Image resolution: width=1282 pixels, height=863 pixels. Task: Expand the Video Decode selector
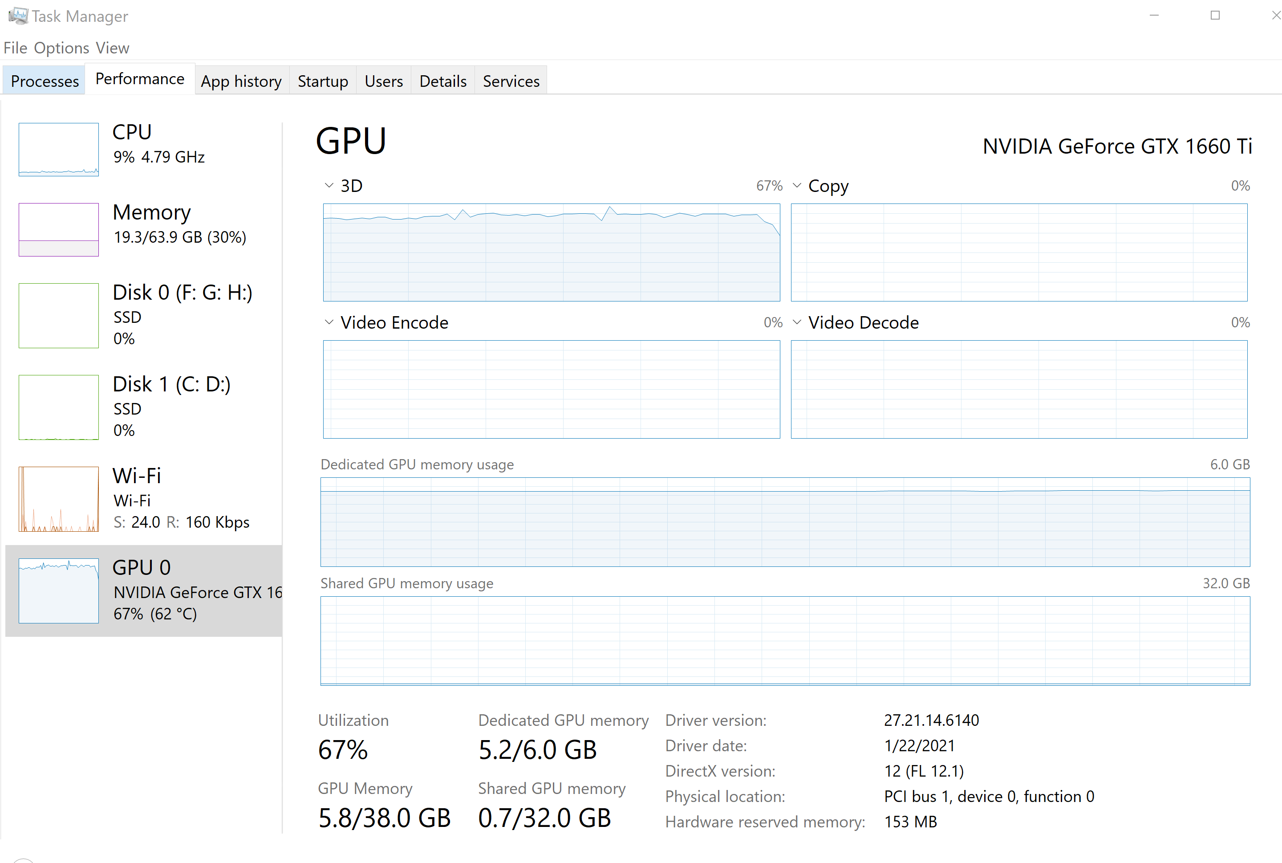point(796,322)
